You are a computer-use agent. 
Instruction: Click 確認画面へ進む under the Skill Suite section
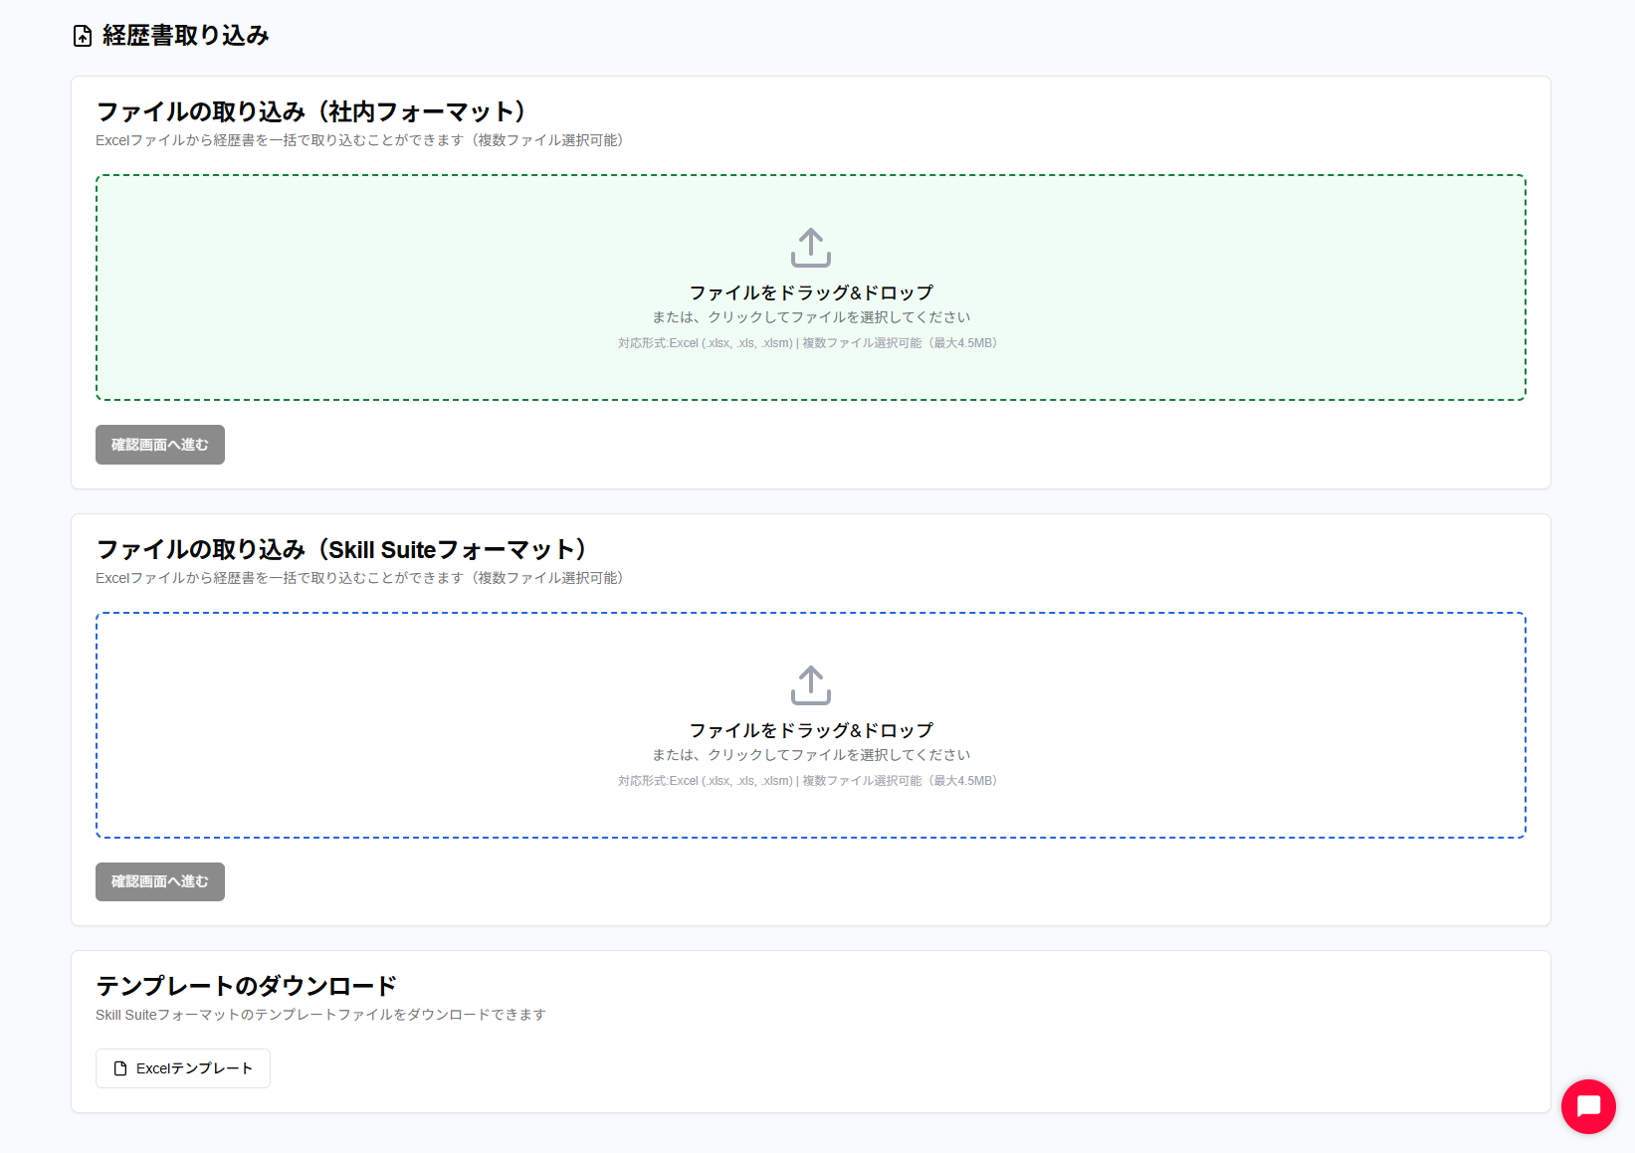click(x=160, y=881)
